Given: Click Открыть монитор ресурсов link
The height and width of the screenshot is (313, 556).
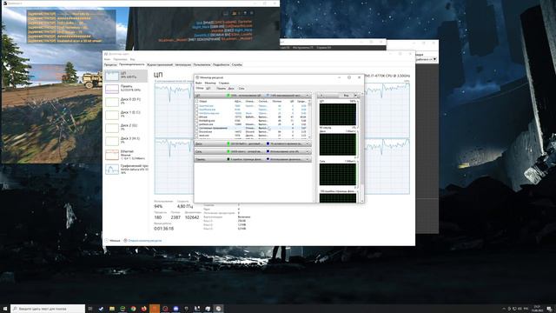Looking at the screenshot, I should point(142,240).
